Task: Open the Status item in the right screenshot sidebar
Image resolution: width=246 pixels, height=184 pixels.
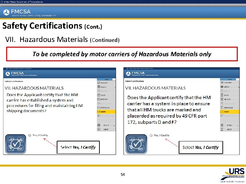Action: pos(229,91)
